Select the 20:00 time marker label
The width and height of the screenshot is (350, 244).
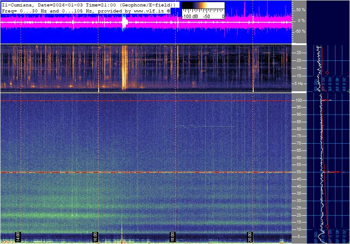pyautogui.click(x=250, y=237)
